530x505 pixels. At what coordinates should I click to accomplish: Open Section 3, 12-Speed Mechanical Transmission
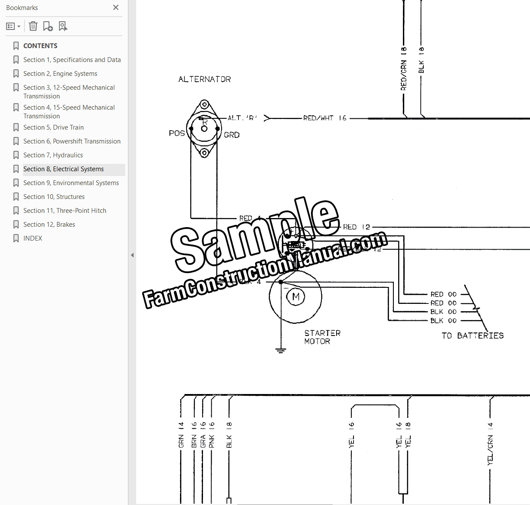point(69,92)
